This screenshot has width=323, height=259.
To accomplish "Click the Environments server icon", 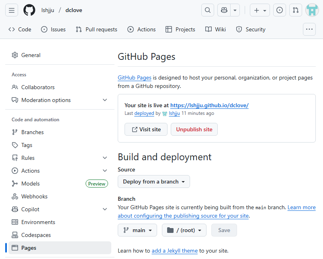I will [x=15, y=222].
